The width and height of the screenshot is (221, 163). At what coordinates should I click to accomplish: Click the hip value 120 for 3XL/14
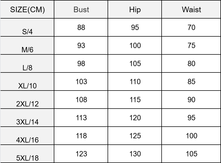pos(135,118)
